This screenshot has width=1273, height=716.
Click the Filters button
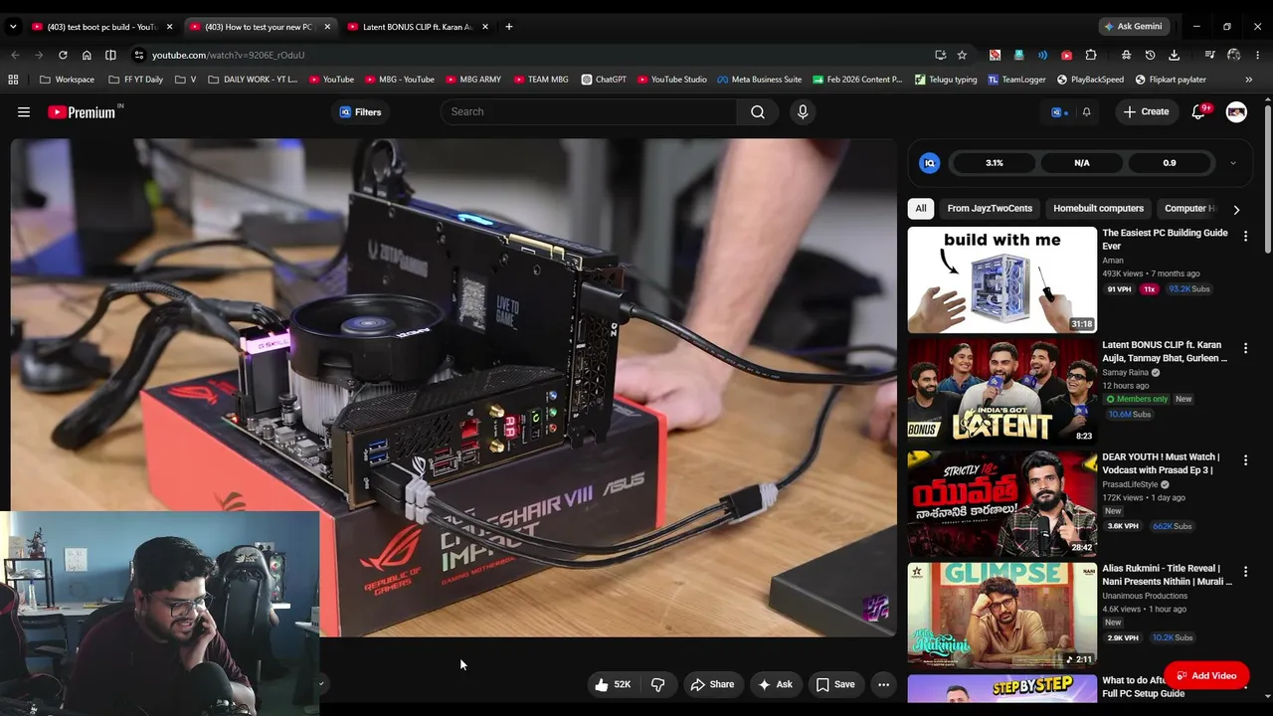[360, 112]
